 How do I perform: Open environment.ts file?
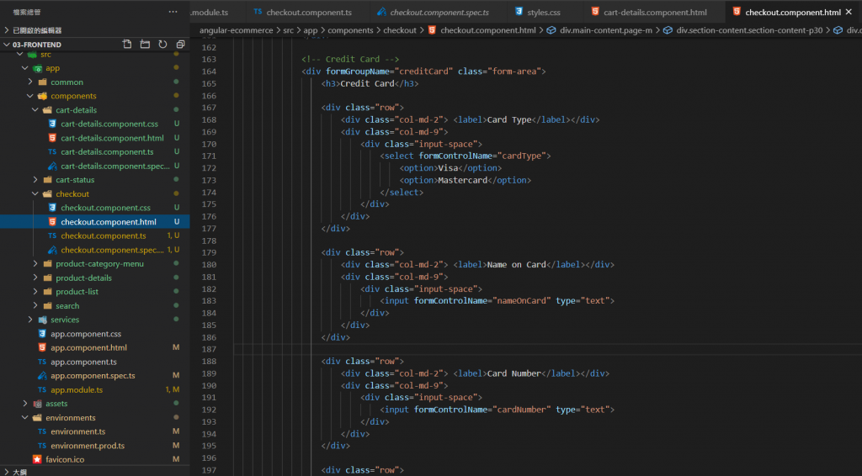click(78, 431)
